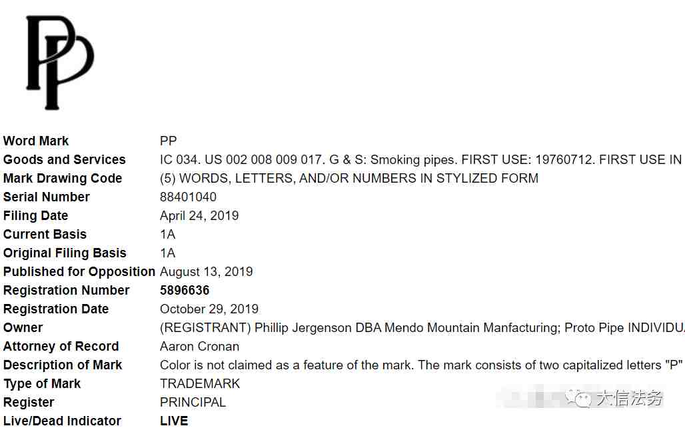
Task: Click the Current Basis value 1A
Action: pyautogui.click(x=167, y=234)
